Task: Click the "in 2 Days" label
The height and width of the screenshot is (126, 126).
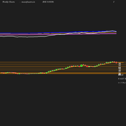Action: coord(122,83)
